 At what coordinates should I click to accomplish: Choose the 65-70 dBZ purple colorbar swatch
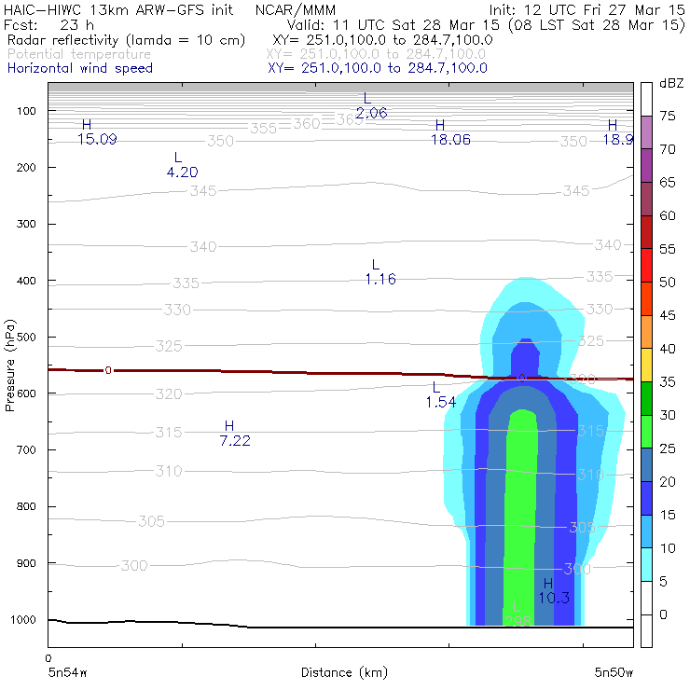tap(646, 166)
